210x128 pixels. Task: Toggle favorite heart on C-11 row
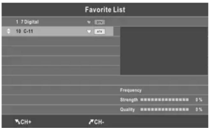(89, 32)
